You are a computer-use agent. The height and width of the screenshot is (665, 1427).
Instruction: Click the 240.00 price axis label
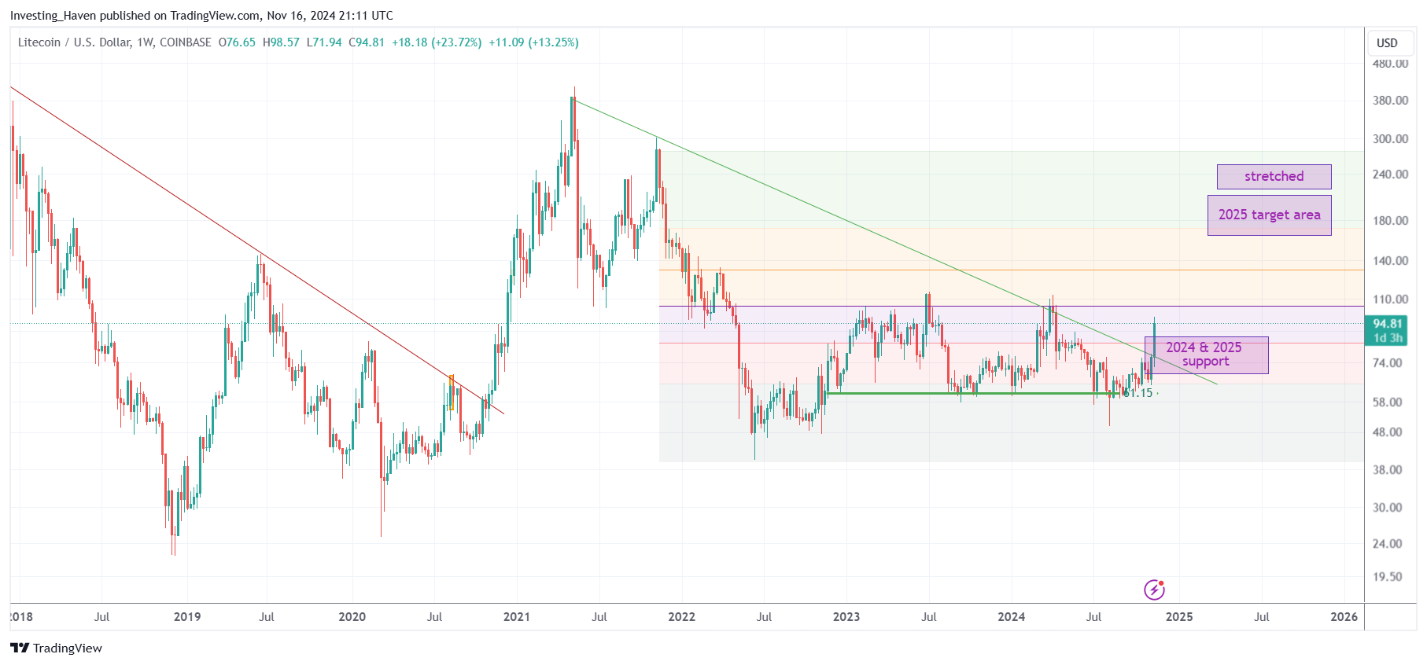[1390, 175]
